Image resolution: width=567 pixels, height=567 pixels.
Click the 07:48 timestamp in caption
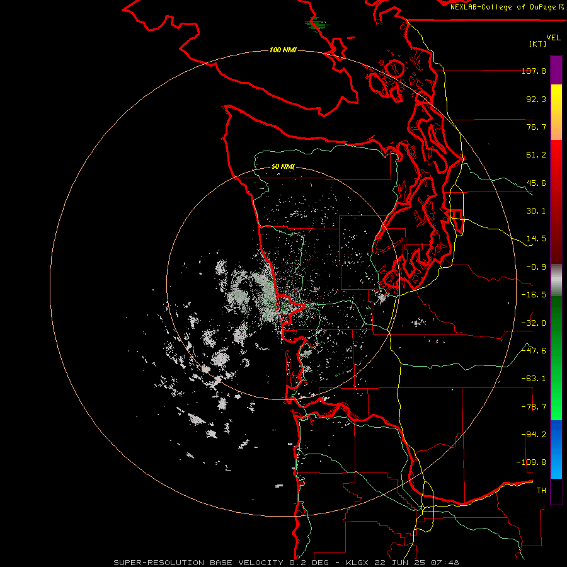pyautogui.click(x=445, y=563)
